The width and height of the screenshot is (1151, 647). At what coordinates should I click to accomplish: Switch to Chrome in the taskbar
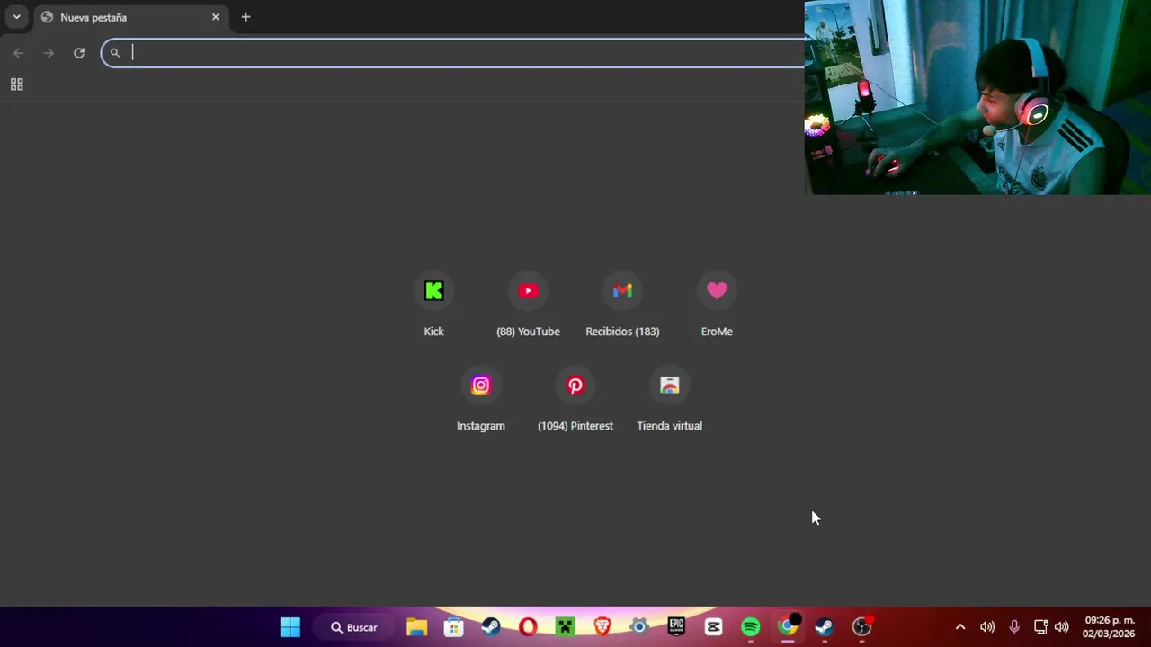pos(788,627)
